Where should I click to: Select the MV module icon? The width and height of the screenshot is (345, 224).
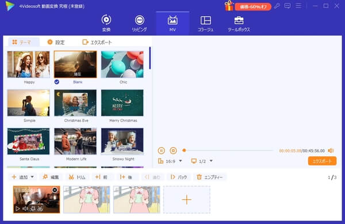coord(172,21)
